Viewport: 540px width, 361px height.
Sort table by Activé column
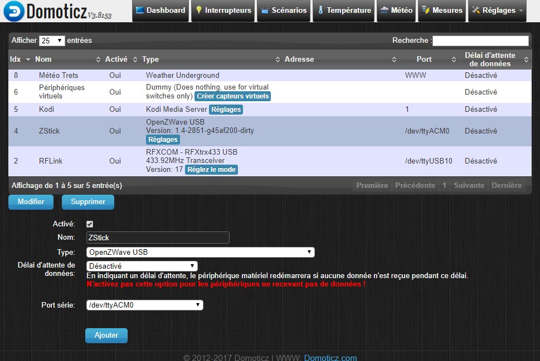(x=121, y=60)
